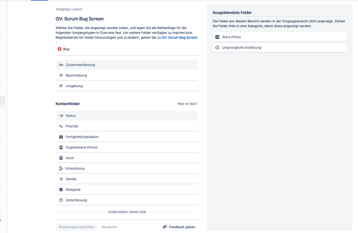Open the OV: Scrum Bug Screen link
358x233 pixels.
coord(179,37)
